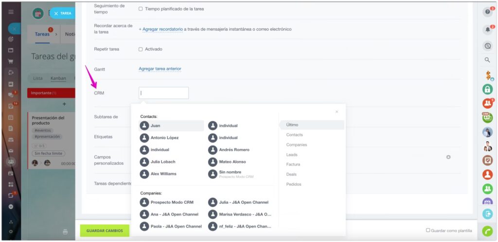Open the notifications bell icon

[487, 30]
